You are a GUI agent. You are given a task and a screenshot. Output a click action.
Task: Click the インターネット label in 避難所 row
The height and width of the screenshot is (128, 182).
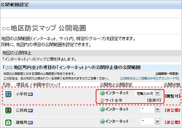[117, 121]
